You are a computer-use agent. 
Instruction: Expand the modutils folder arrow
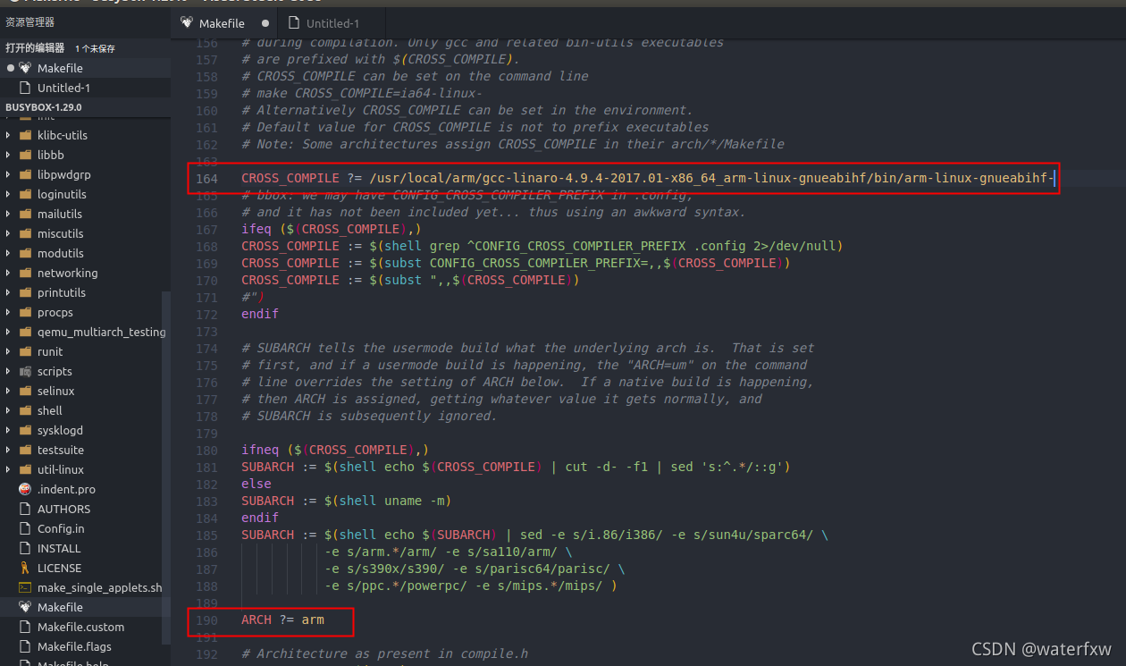9,253
